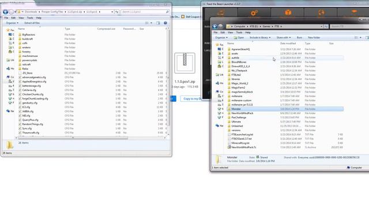The width and height of the screenshot is (369, 207).
Task: Click change view icon in zip window toolbar
Action: coord(147,23)
